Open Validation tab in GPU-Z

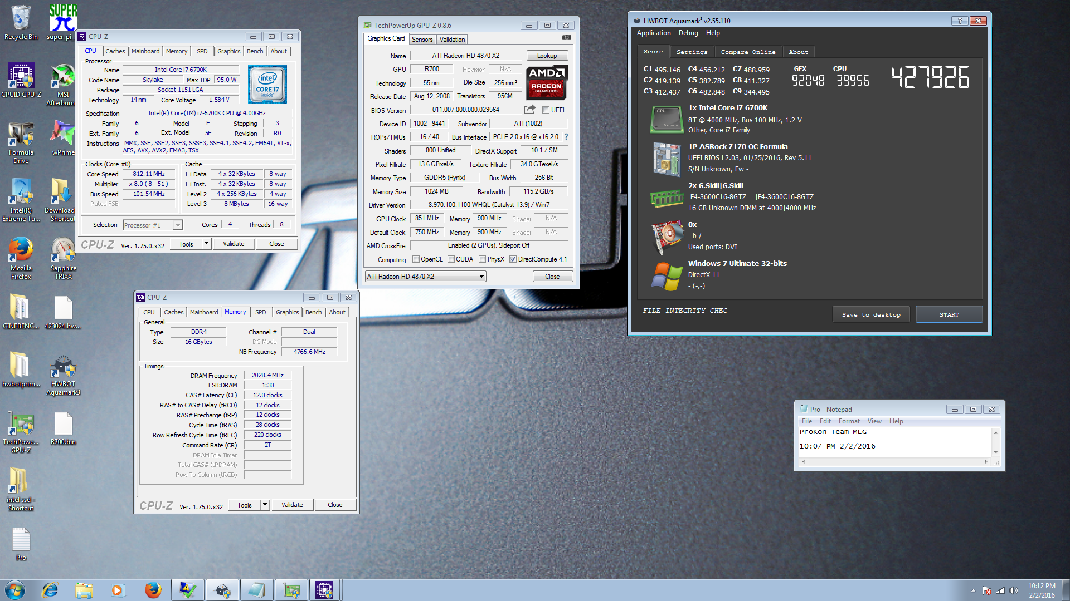pyautogui.click(x=452, y=40)
